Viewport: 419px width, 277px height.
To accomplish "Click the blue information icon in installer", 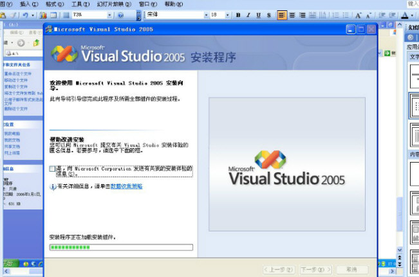I will [x=53, y=186].
